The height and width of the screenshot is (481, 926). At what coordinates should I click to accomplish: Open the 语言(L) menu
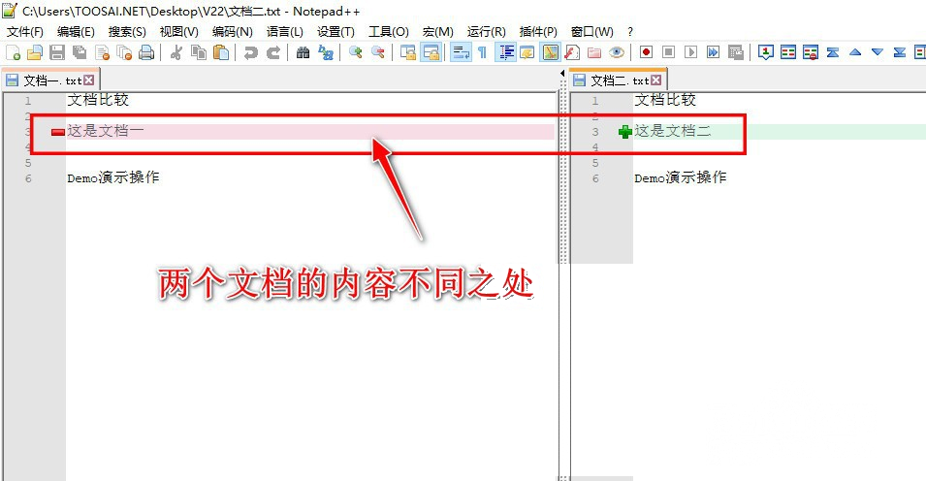pos(285,32)
